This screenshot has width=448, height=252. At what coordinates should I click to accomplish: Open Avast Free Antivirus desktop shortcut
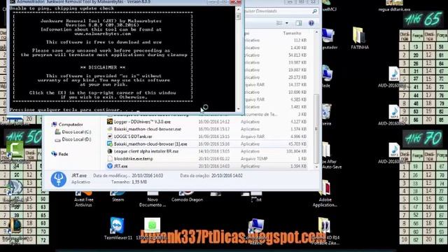pos(84,199)
